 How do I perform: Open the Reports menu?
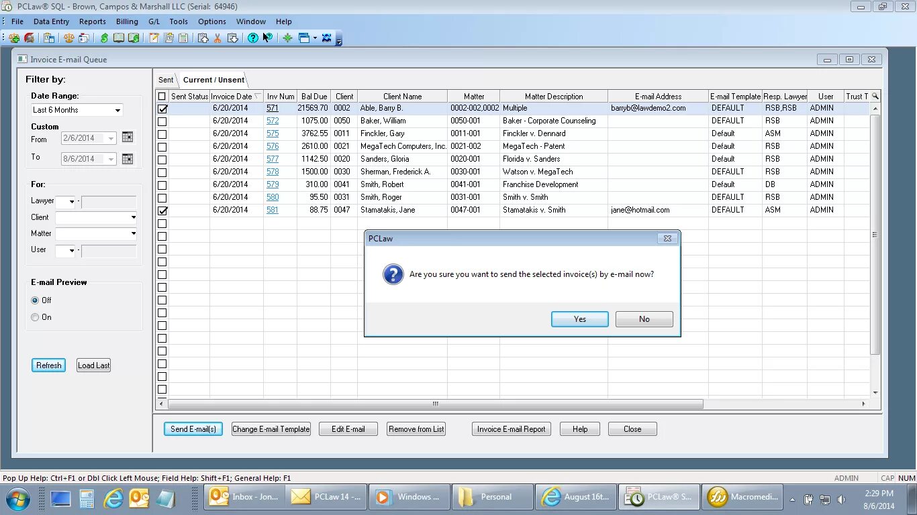[x=93, y=21]
